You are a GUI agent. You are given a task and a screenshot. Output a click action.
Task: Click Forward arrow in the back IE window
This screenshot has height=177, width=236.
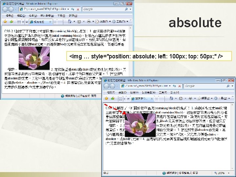click(11, 9)
